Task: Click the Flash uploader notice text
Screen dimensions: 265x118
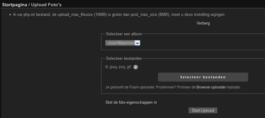Action: (x=173, y=87)
